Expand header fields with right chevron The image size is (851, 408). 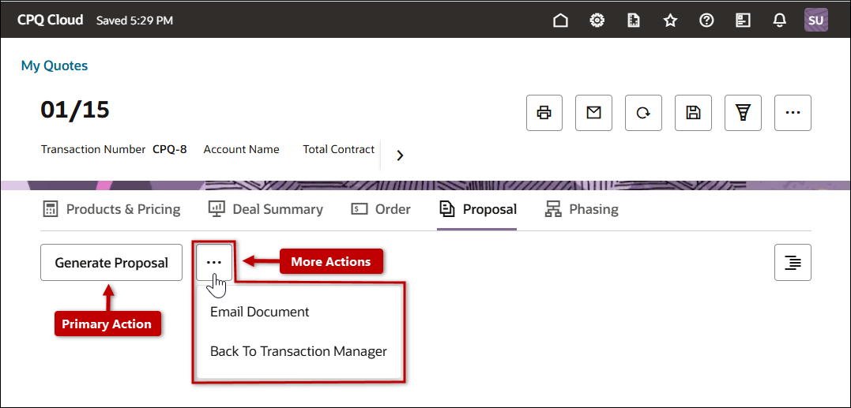click(x=400, y=155)
